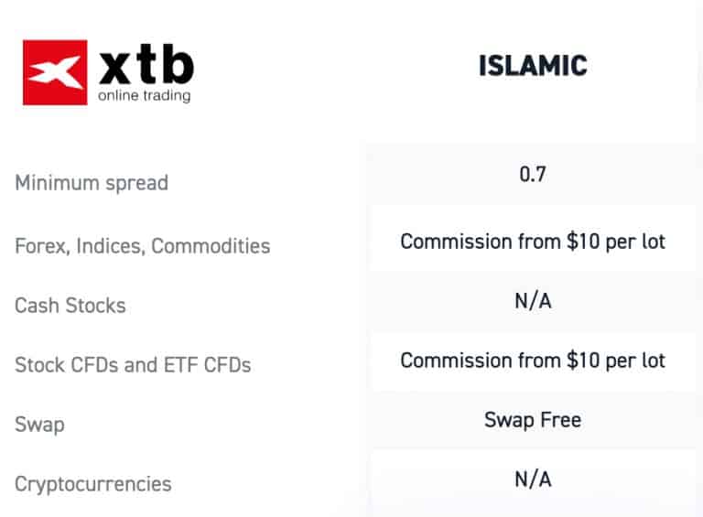Select the 'Swap Free' cell value
Screen dimensions: 703x517
coord(532,420)
